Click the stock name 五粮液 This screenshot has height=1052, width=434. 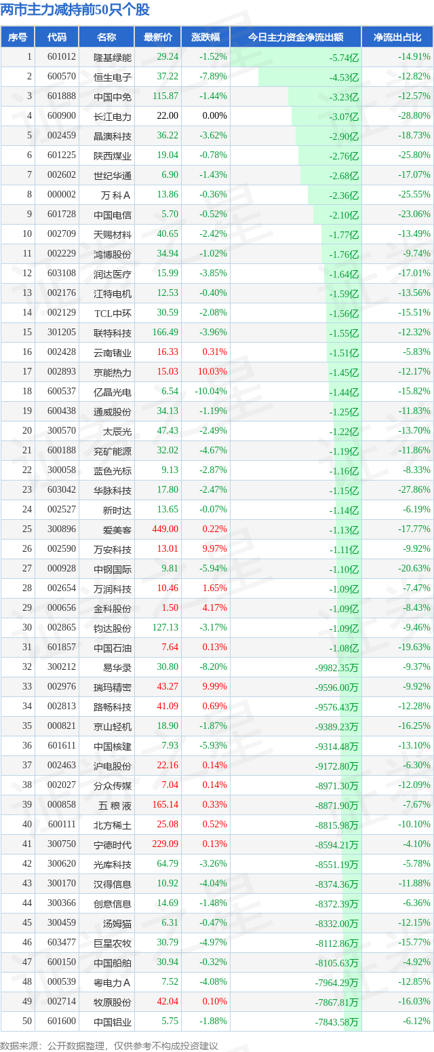[x=113, y=805]
